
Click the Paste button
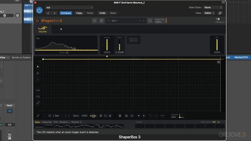[x=90, y=13]
